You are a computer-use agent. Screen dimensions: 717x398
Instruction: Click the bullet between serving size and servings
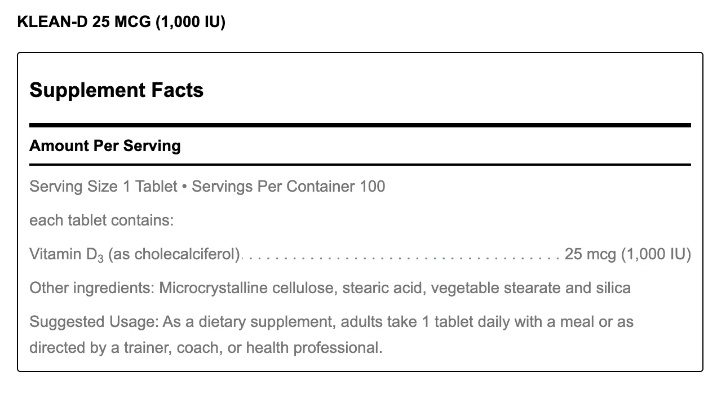tap(184, 187)
